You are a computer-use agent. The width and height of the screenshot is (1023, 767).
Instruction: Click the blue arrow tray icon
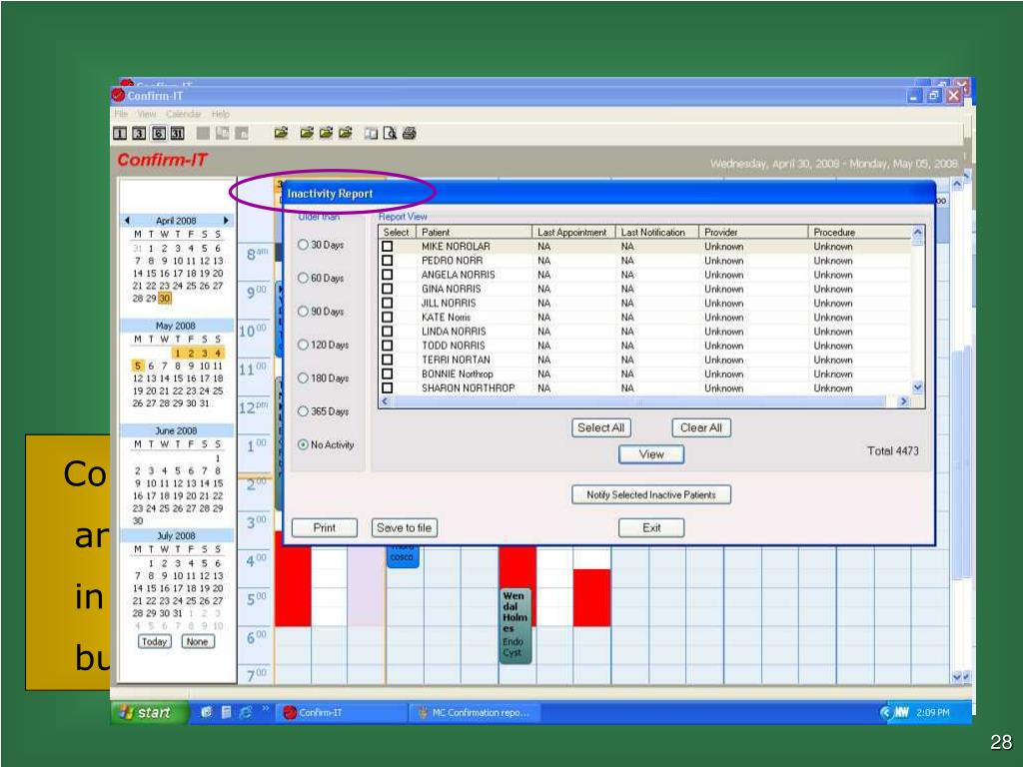885,712
